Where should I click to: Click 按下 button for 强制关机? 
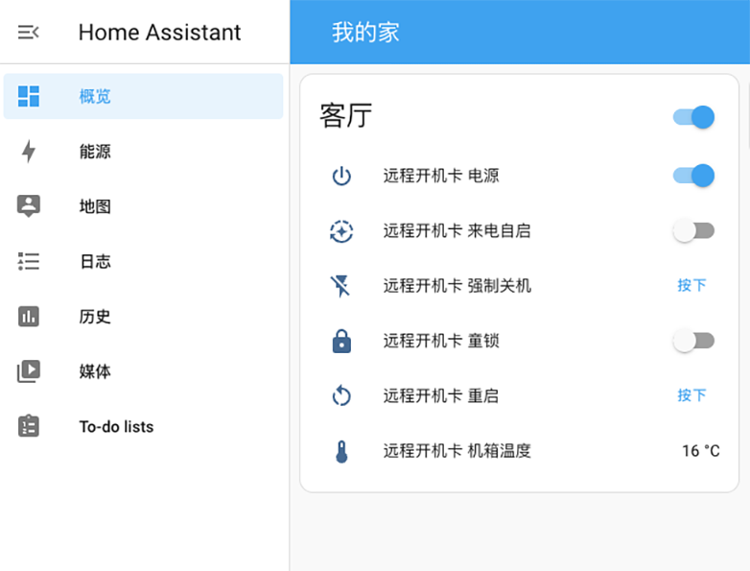[x=691, y=286]
